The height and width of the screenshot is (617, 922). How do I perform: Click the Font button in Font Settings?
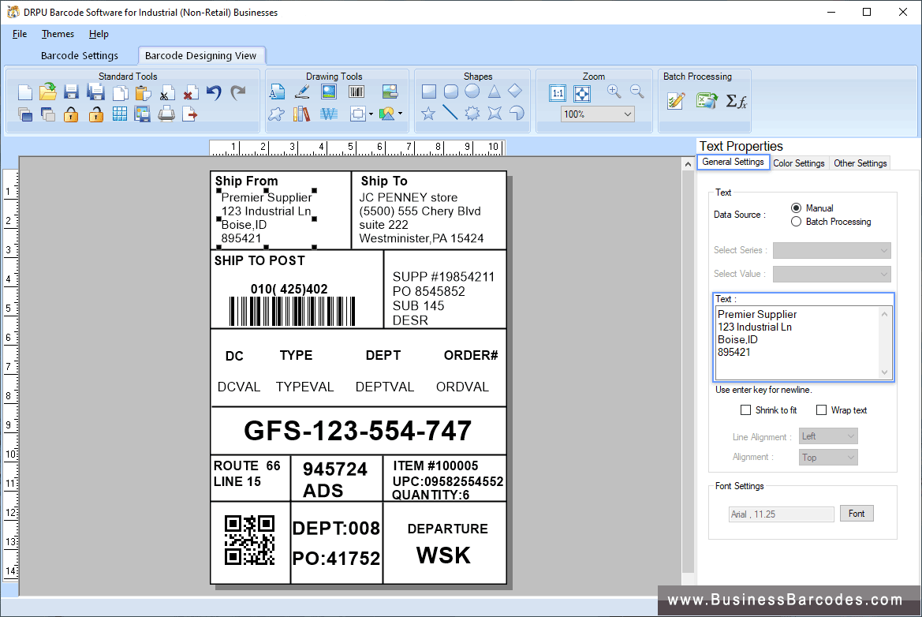[857, 513]
